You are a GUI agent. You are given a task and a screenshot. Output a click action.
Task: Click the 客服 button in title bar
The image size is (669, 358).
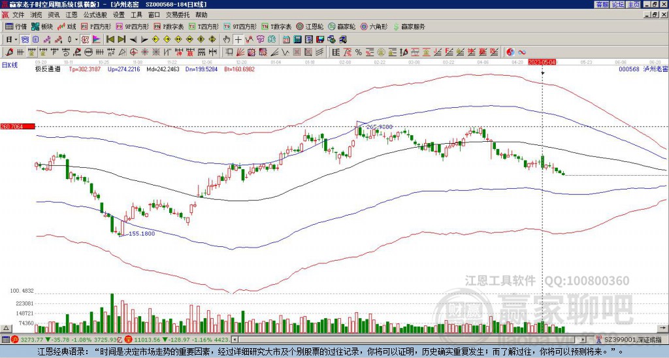[602, 5]
